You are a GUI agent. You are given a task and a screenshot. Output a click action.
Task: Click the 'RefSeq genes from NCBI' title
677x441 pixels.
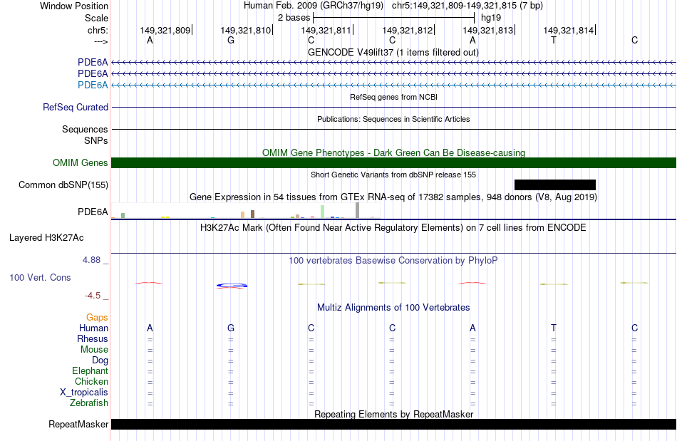(x=393, y=97)
